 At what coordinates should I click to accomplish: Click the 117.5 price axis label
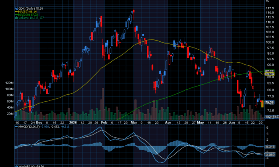pos(270,8)
